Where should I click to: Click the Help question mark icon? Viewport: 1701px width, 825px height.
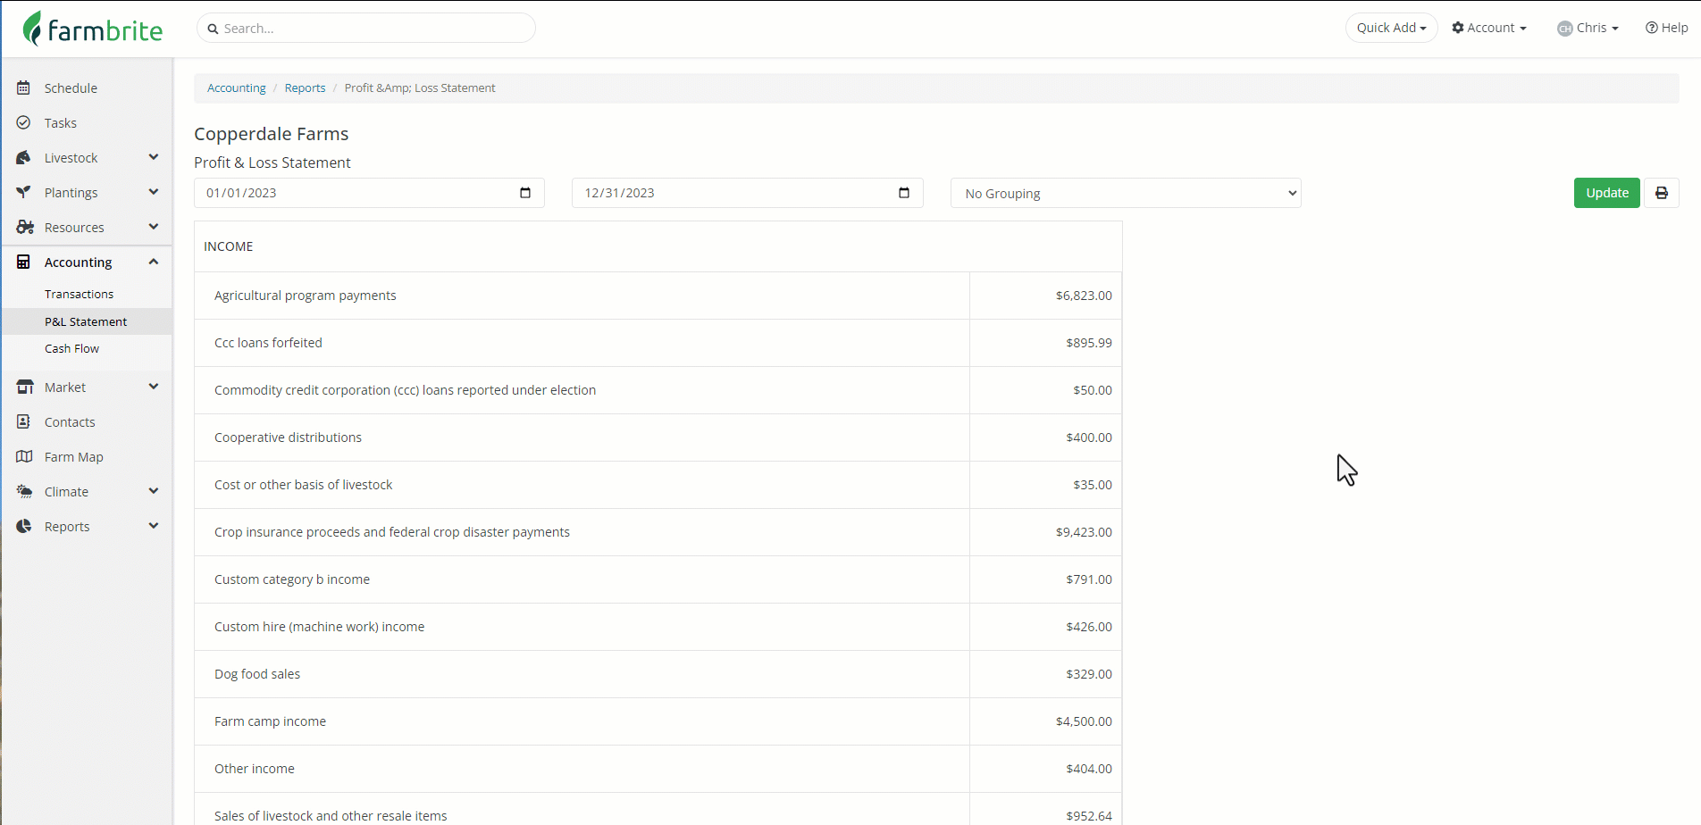[x=1652, y=28]
